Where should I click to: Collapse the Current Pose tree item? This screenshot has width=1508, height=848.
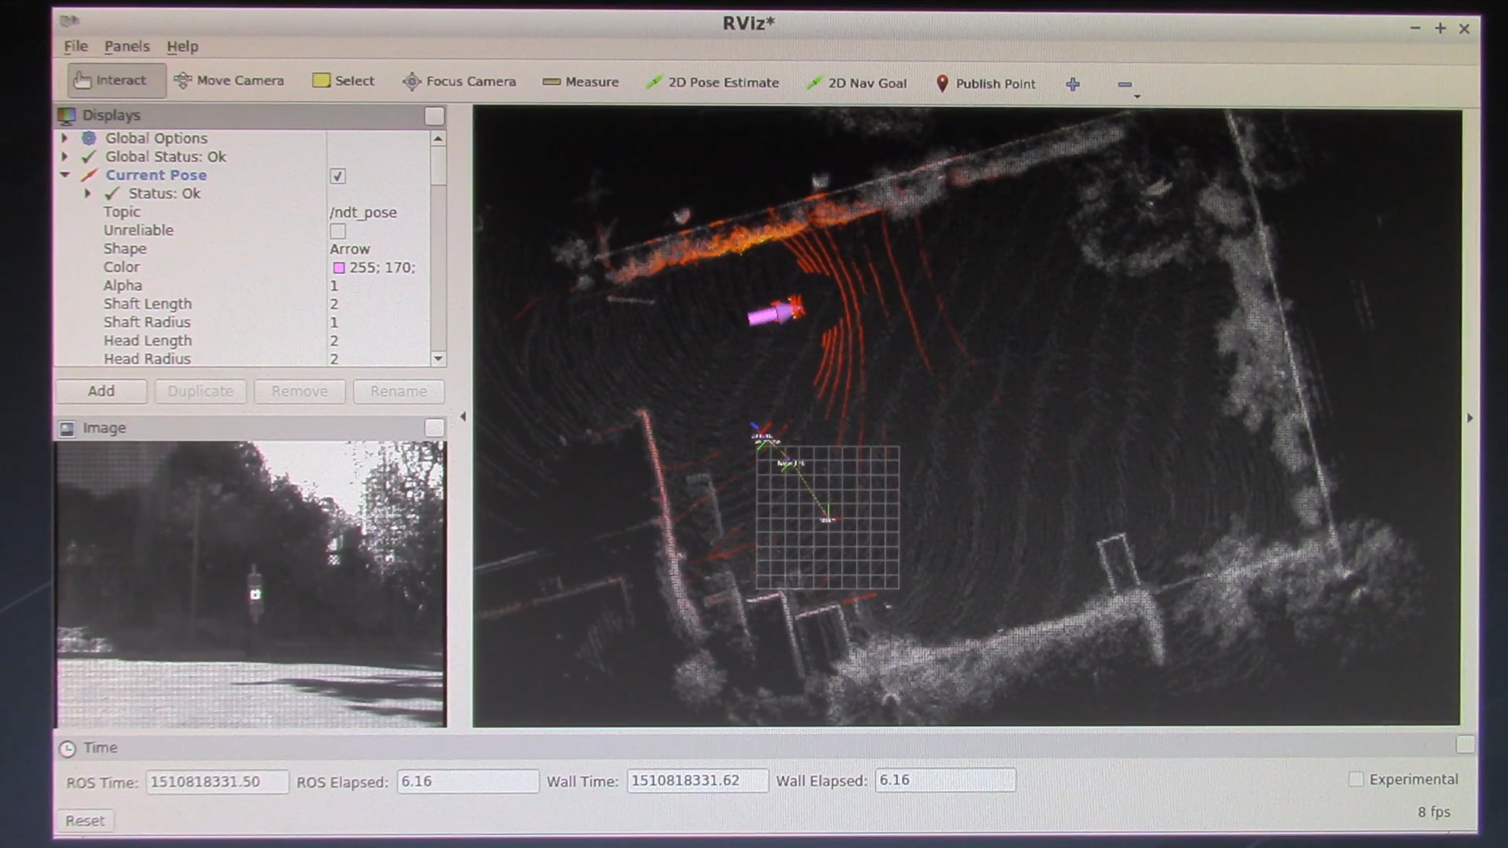(65, 175)
